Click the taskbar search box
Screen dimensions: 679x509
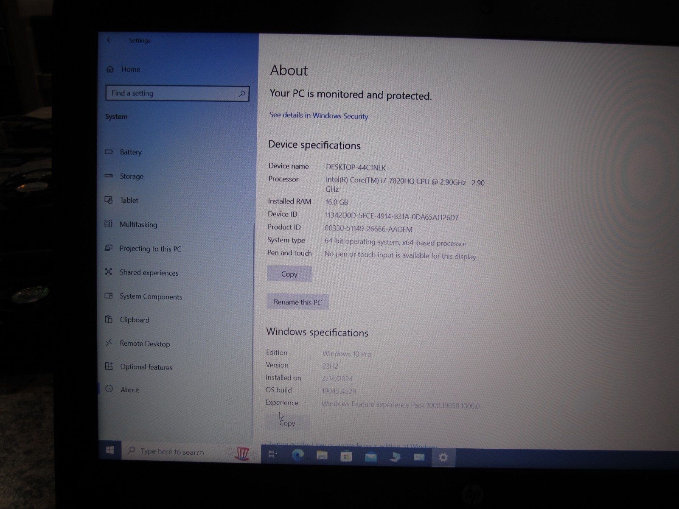pos(191,452)
